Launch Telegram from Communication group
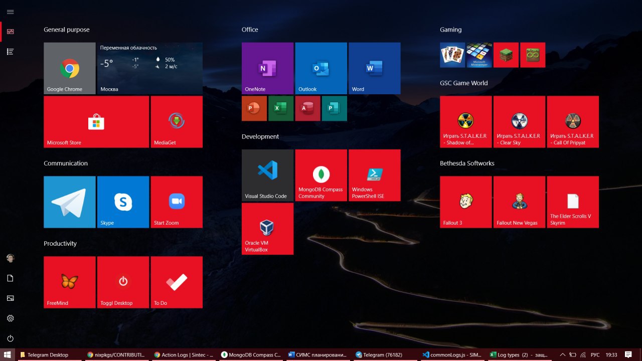Viewport: 642px width, 361px height. point(70,202)
